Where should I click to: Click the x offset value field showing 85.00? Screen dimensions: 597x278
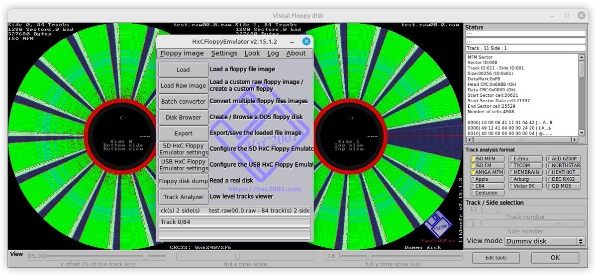(36, 256)
